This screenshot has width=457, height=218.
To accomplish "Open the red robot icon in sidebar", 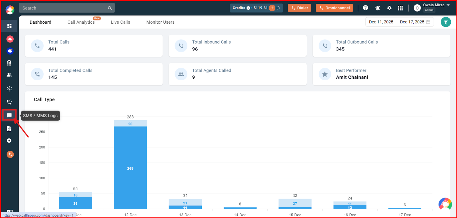I will click(10, 39).
